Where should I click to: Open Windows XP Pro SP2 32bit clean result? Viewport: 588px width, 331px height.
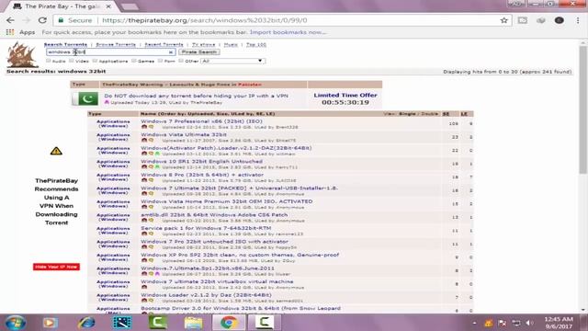pyautogui.click(x=240, y=255)
